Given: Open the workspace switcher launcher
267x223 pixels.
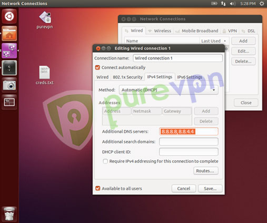Looking at the screenshot, I should coord(9,102).
